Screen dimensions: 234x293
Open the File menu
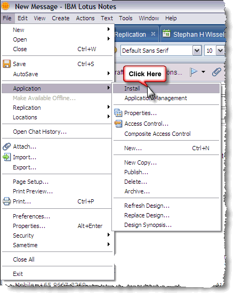7,18
